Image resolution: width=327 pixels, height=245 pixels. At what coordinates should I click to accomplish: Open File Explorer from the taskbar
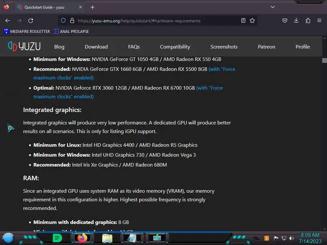(107, 238)
